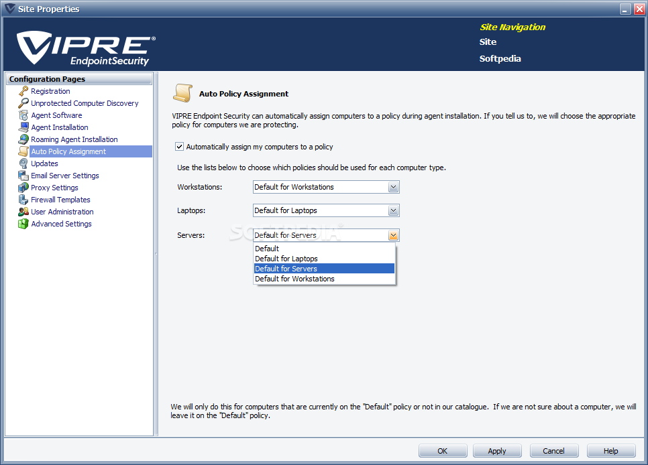
Task: Expand the Workstations policy dropdown arrow
Action: click(x=393, y=187)
